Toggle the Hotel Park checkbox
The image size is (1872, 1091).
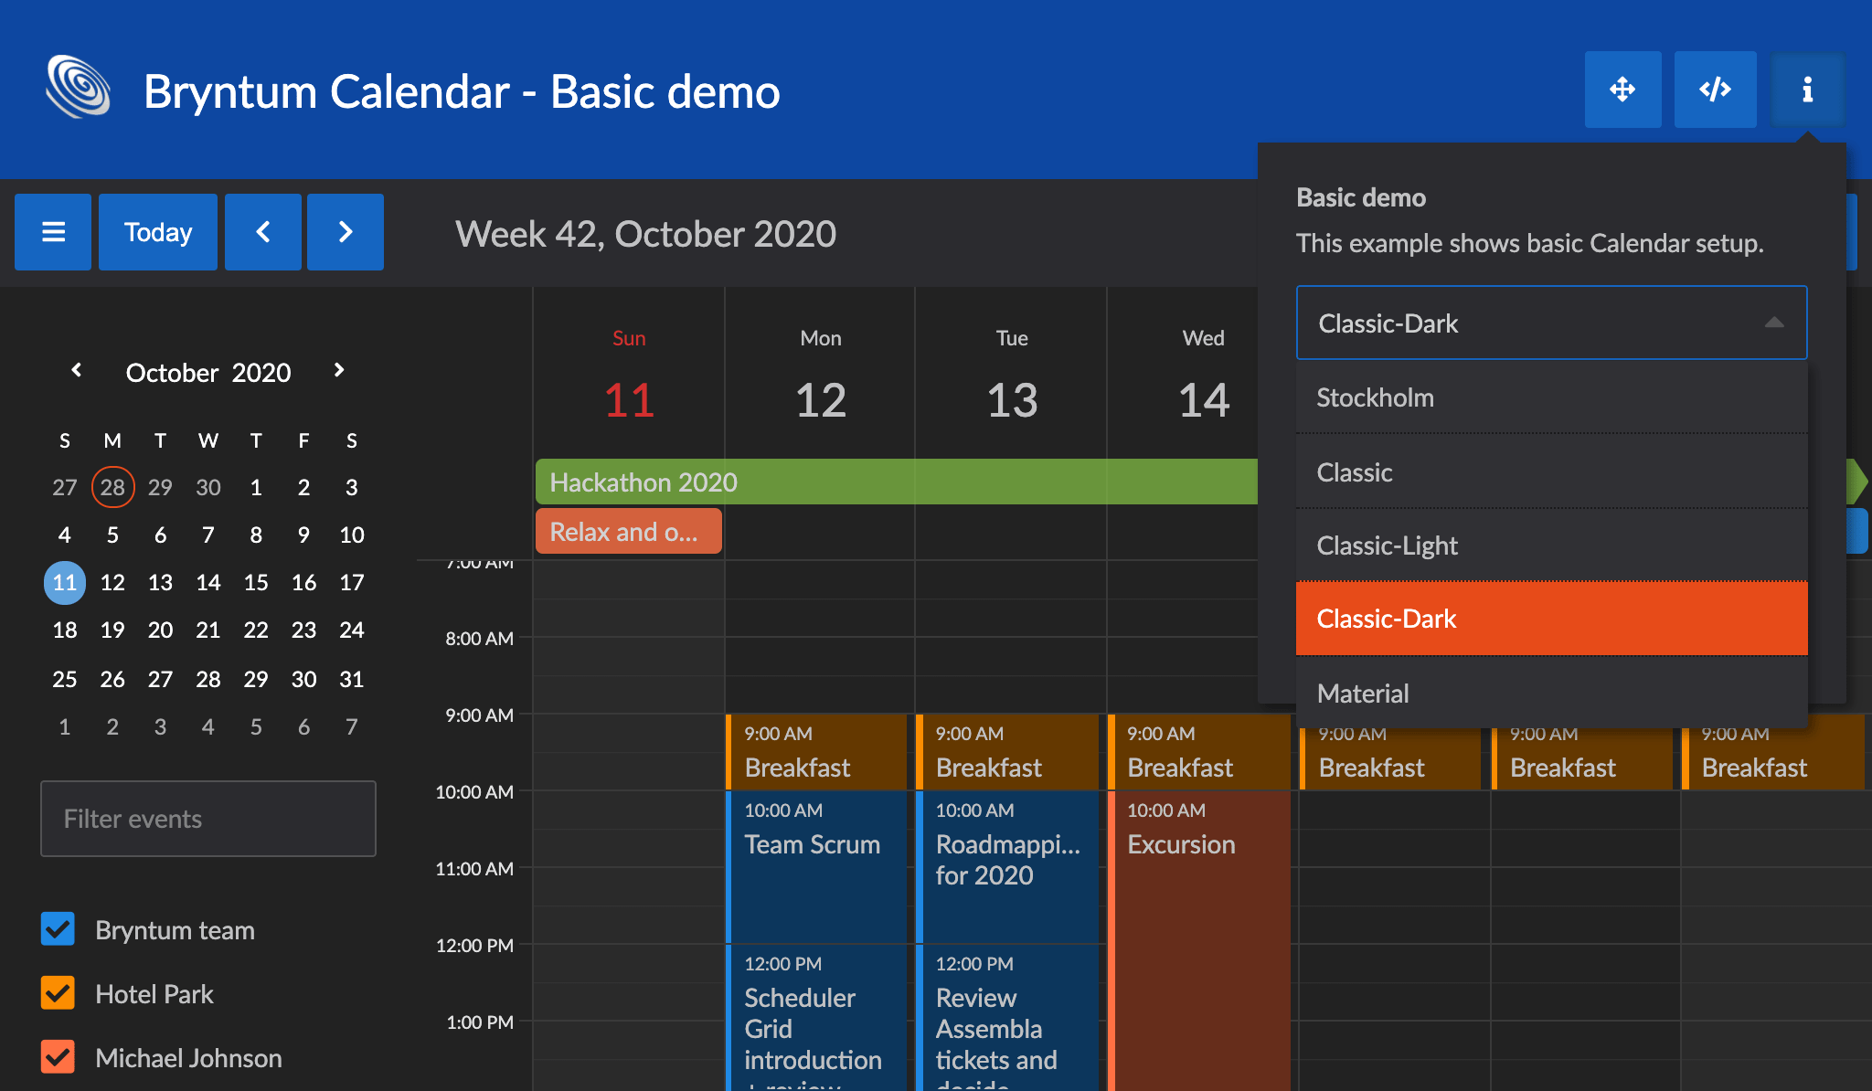pos(58,993)
